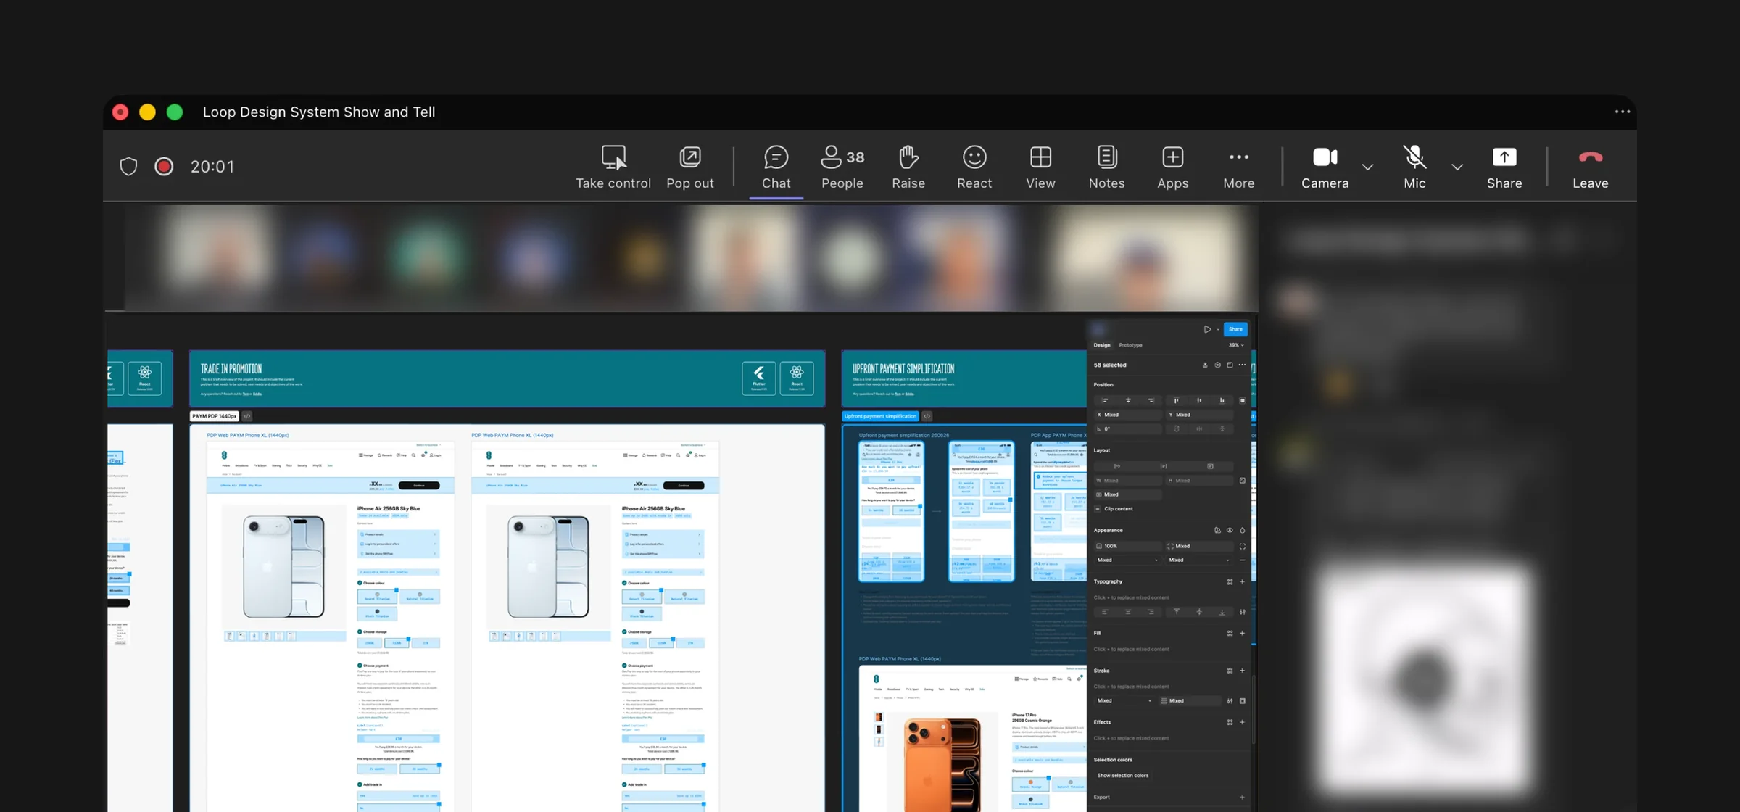Click Take control of shared screen
The image size is (1740, 812).
click(613, 167)
